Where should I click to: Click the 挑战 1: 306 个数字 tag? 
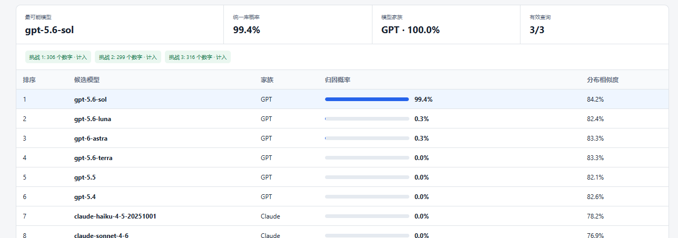coord(58,57)
